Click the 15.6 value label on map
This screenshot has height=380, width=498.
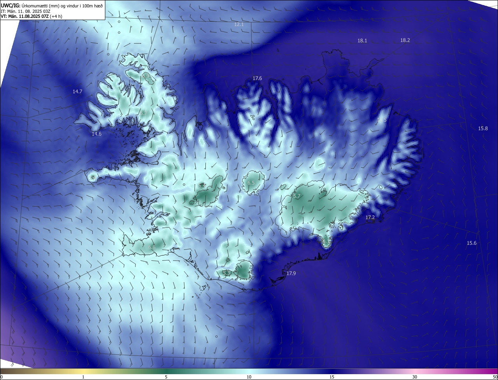point(472,243)
